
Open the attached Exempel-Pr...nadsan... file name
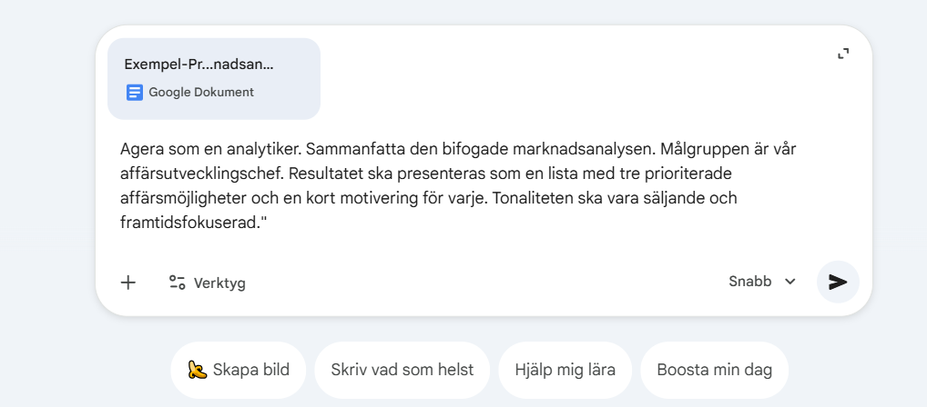199,64
